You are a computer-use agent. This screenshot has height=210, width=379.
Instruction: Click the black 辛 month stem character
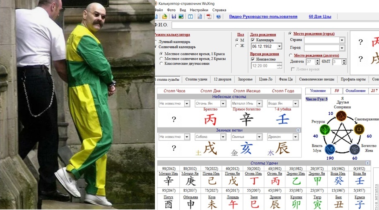coord(246,119)
